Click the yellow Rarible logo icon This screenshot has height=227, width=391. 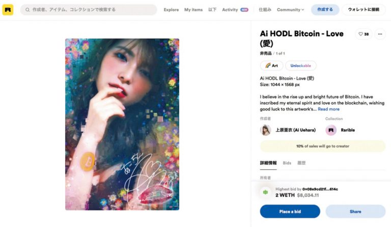8,10
